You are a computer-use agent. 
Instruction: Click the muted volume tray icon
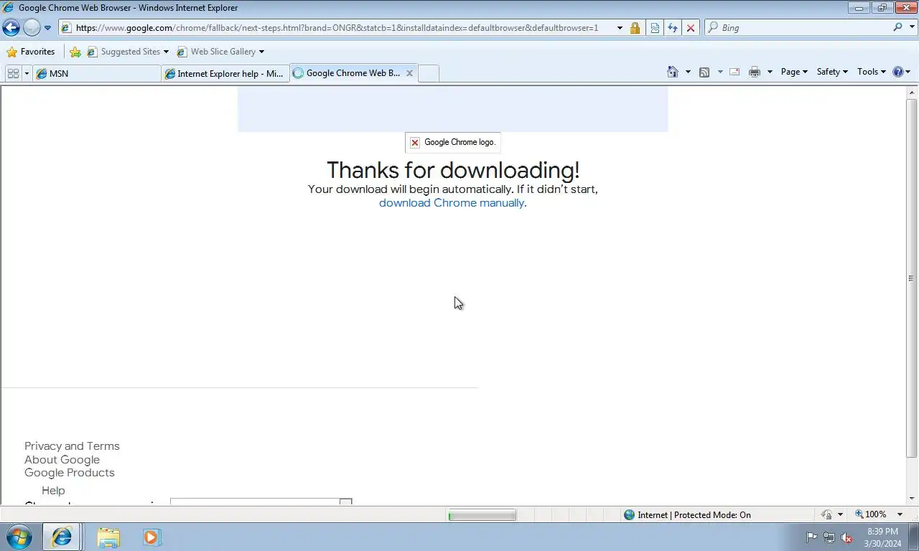click(846, 537)
